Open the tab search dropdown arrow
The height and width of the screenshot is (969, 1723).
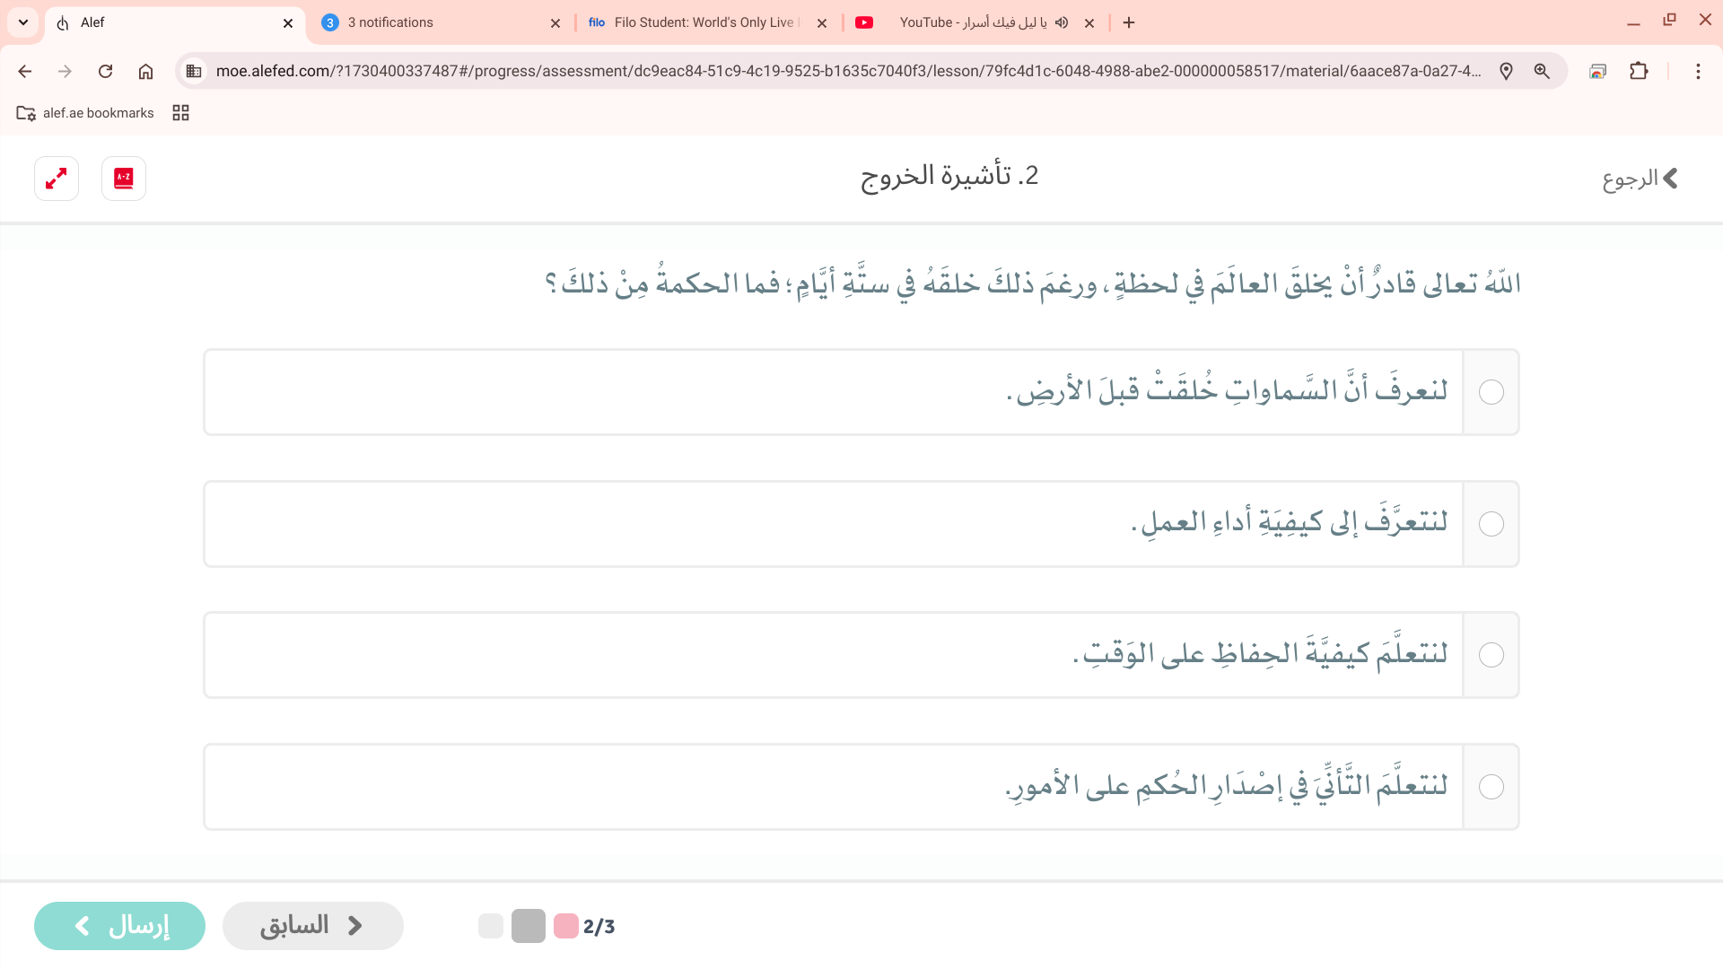[23, 22]
